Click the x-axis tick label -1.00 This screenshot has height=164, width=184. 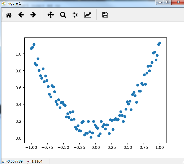tap(31, 147)
